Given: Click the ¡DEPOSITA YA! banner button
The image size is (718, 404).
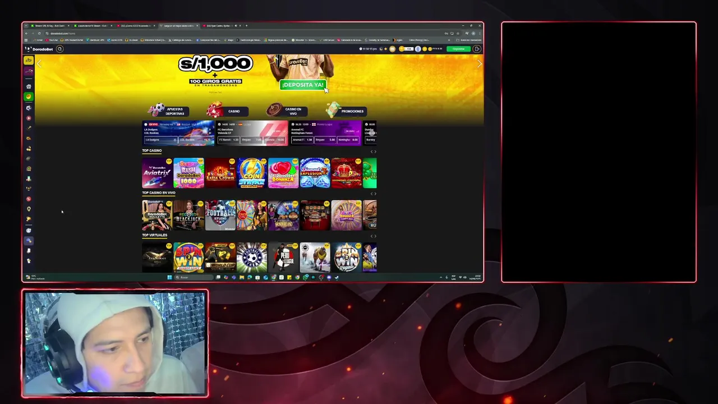Looking at the screenshot, I should tap(302, 85).
